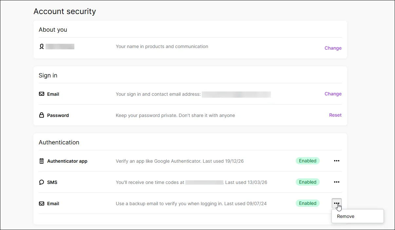This screenshot has height=230, width=395.
Task: Toggle the Enabled badge for Authenticator app
Action: coord(308,161)
